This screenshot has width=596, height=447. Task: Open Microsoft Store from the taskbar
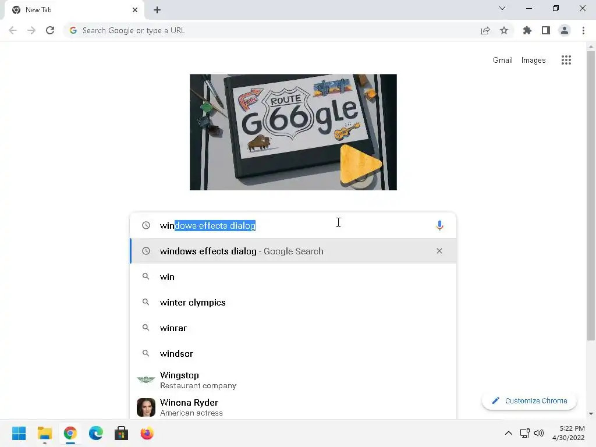[x=121, y=433]
